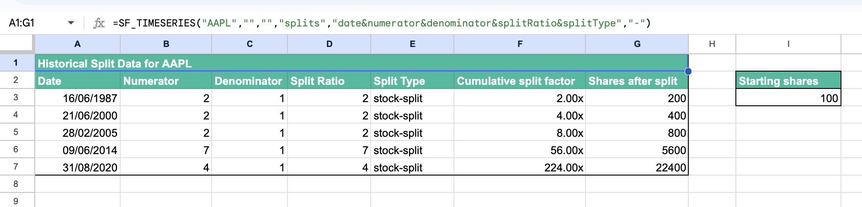The height and width of the screenshot is (207, 862).
Task: Click date cell 21/06/2000
Action: pyautogui.click(x=78, y=115)
